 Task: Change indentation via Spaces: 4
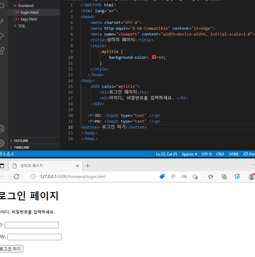click(189, 154)
